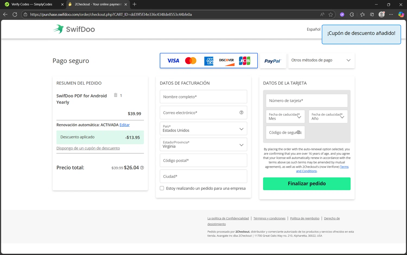Select the Visa card logo

pos(173,61)
